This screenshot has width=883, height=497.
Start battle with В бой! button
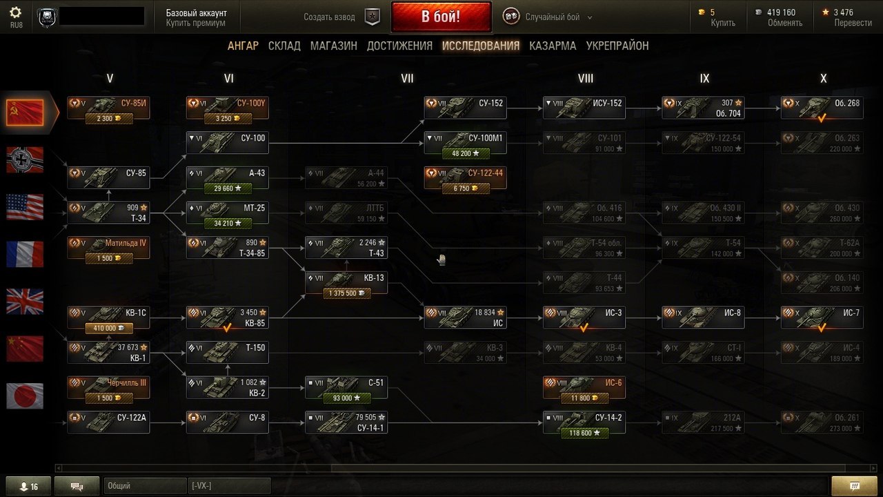coord(441,17)
